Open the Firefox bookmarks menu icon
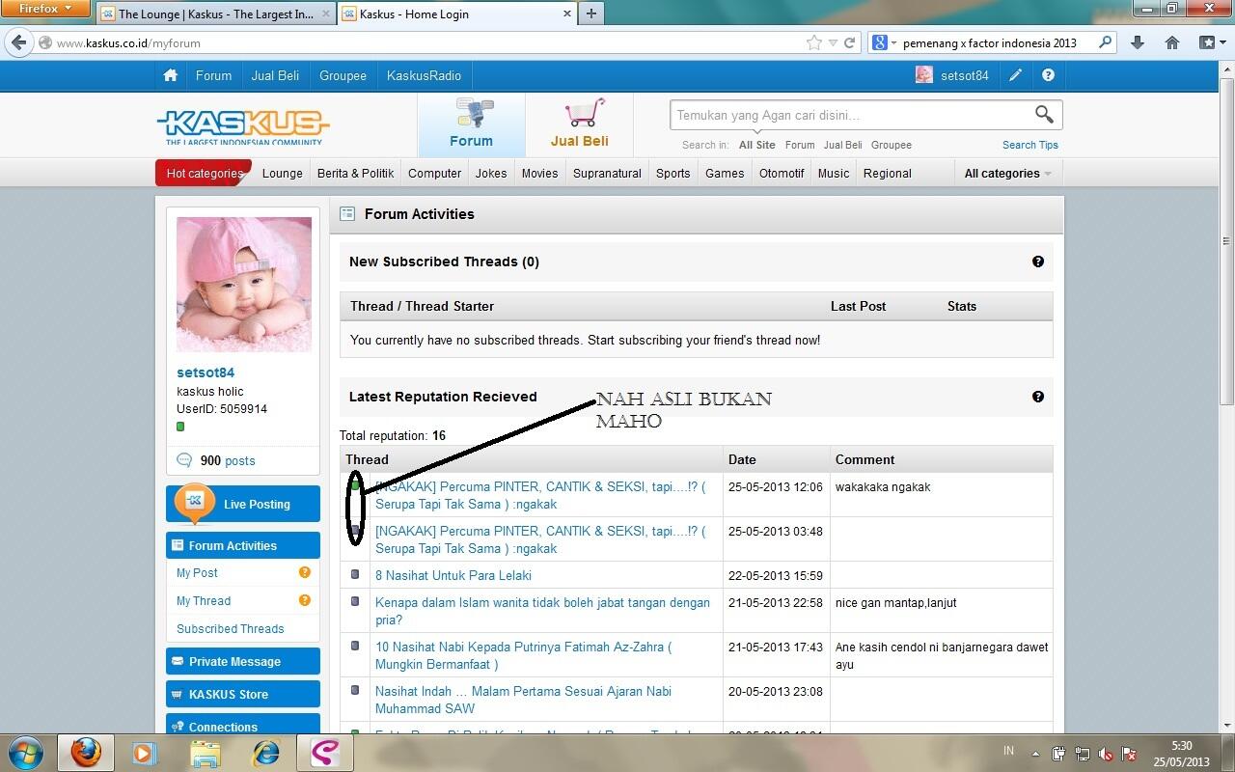Viewport: 1235px width, 772px height. 1212,42
